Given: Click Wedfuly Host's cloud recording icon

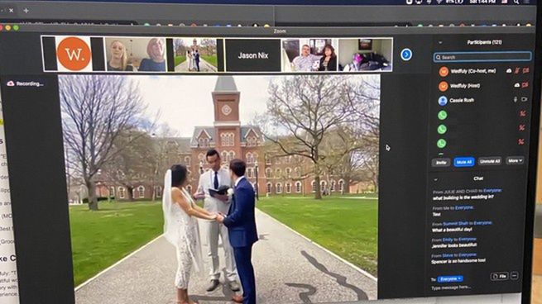Looking at the screenshot, I should (x=517, y=85).
